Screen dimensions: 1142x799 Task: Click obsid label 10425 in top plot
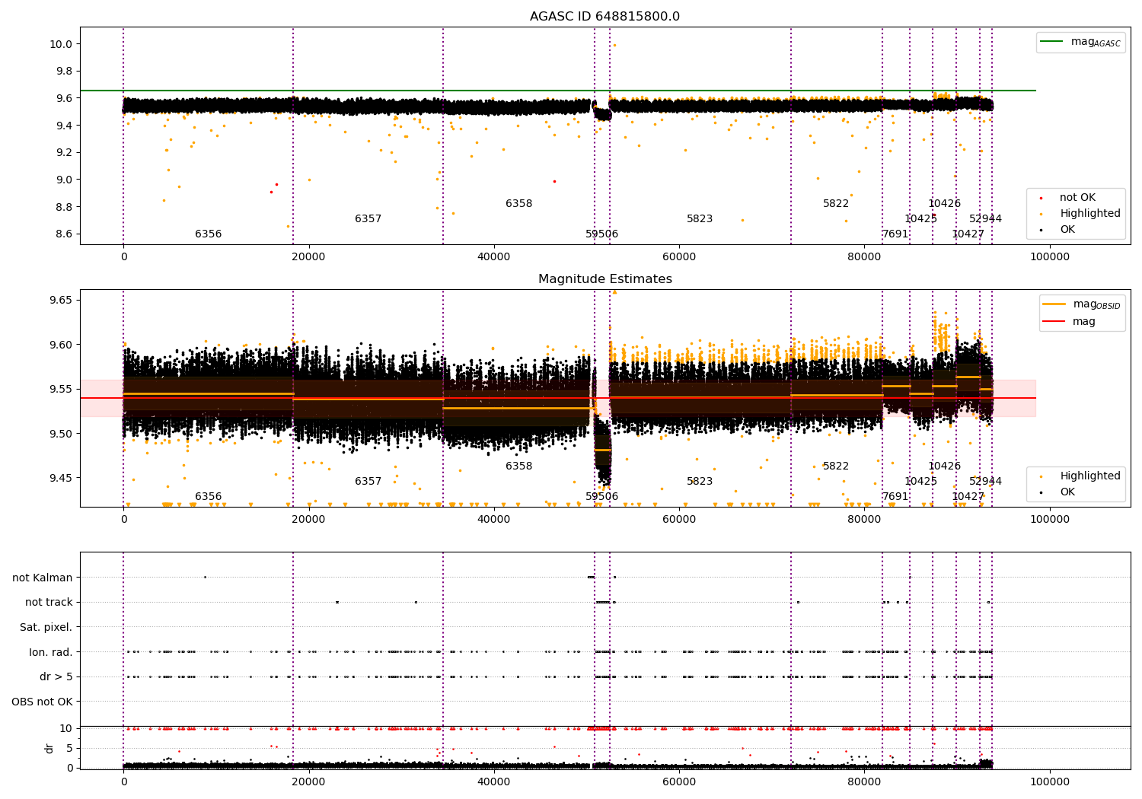click(x=920, y=219)
